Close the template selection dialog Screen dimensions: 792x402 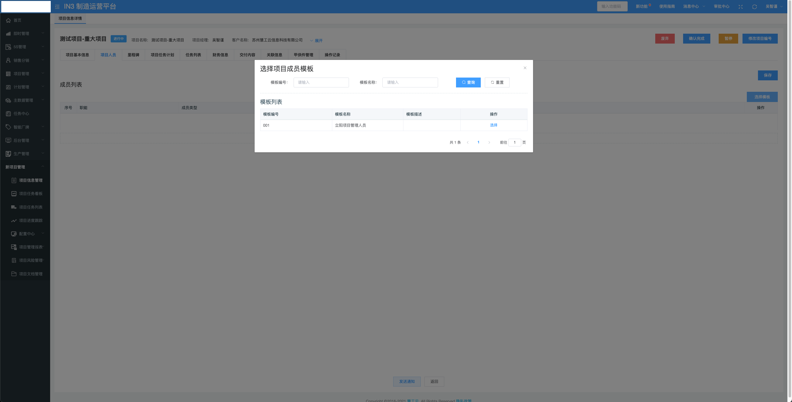525,68
